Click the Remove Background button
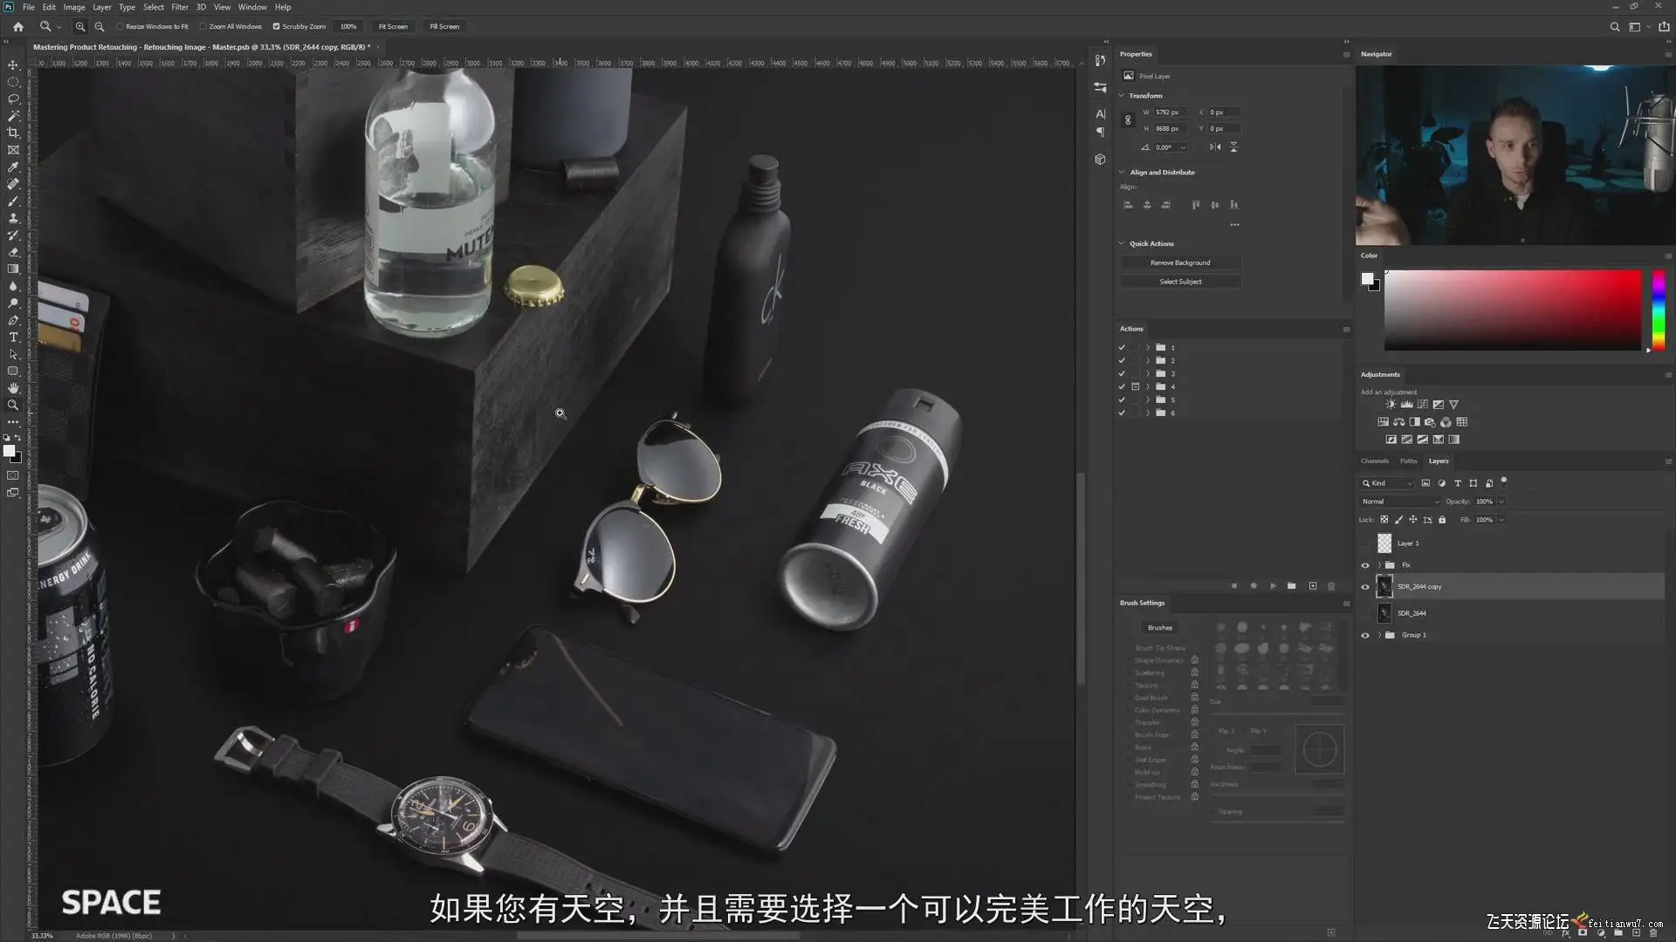This screenshot has height=942, width=1676. tap(1180, 263)
